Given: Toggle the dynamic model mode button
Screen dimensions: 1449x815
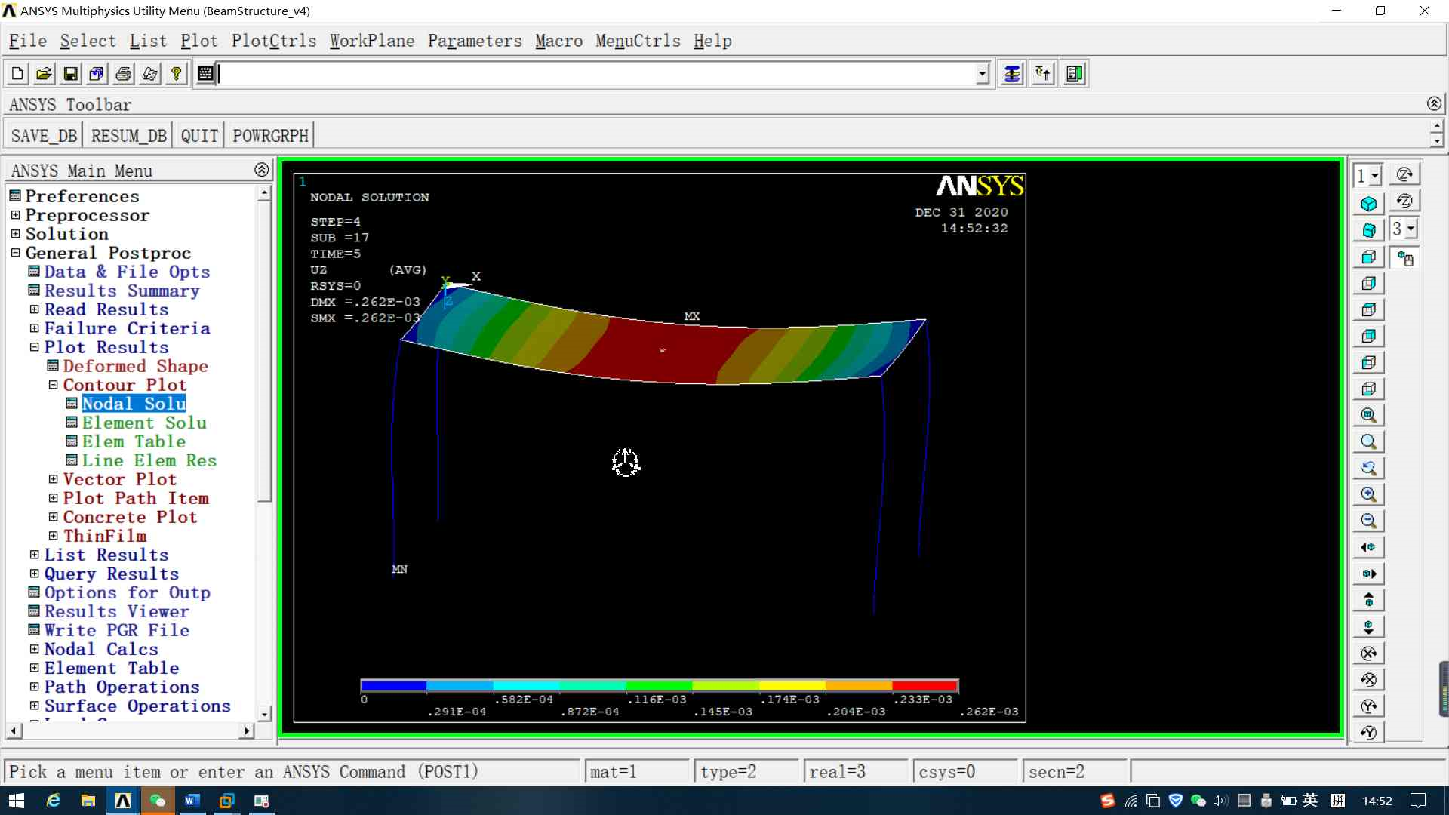Looking at the screenshot, I should pos(1404,258).
